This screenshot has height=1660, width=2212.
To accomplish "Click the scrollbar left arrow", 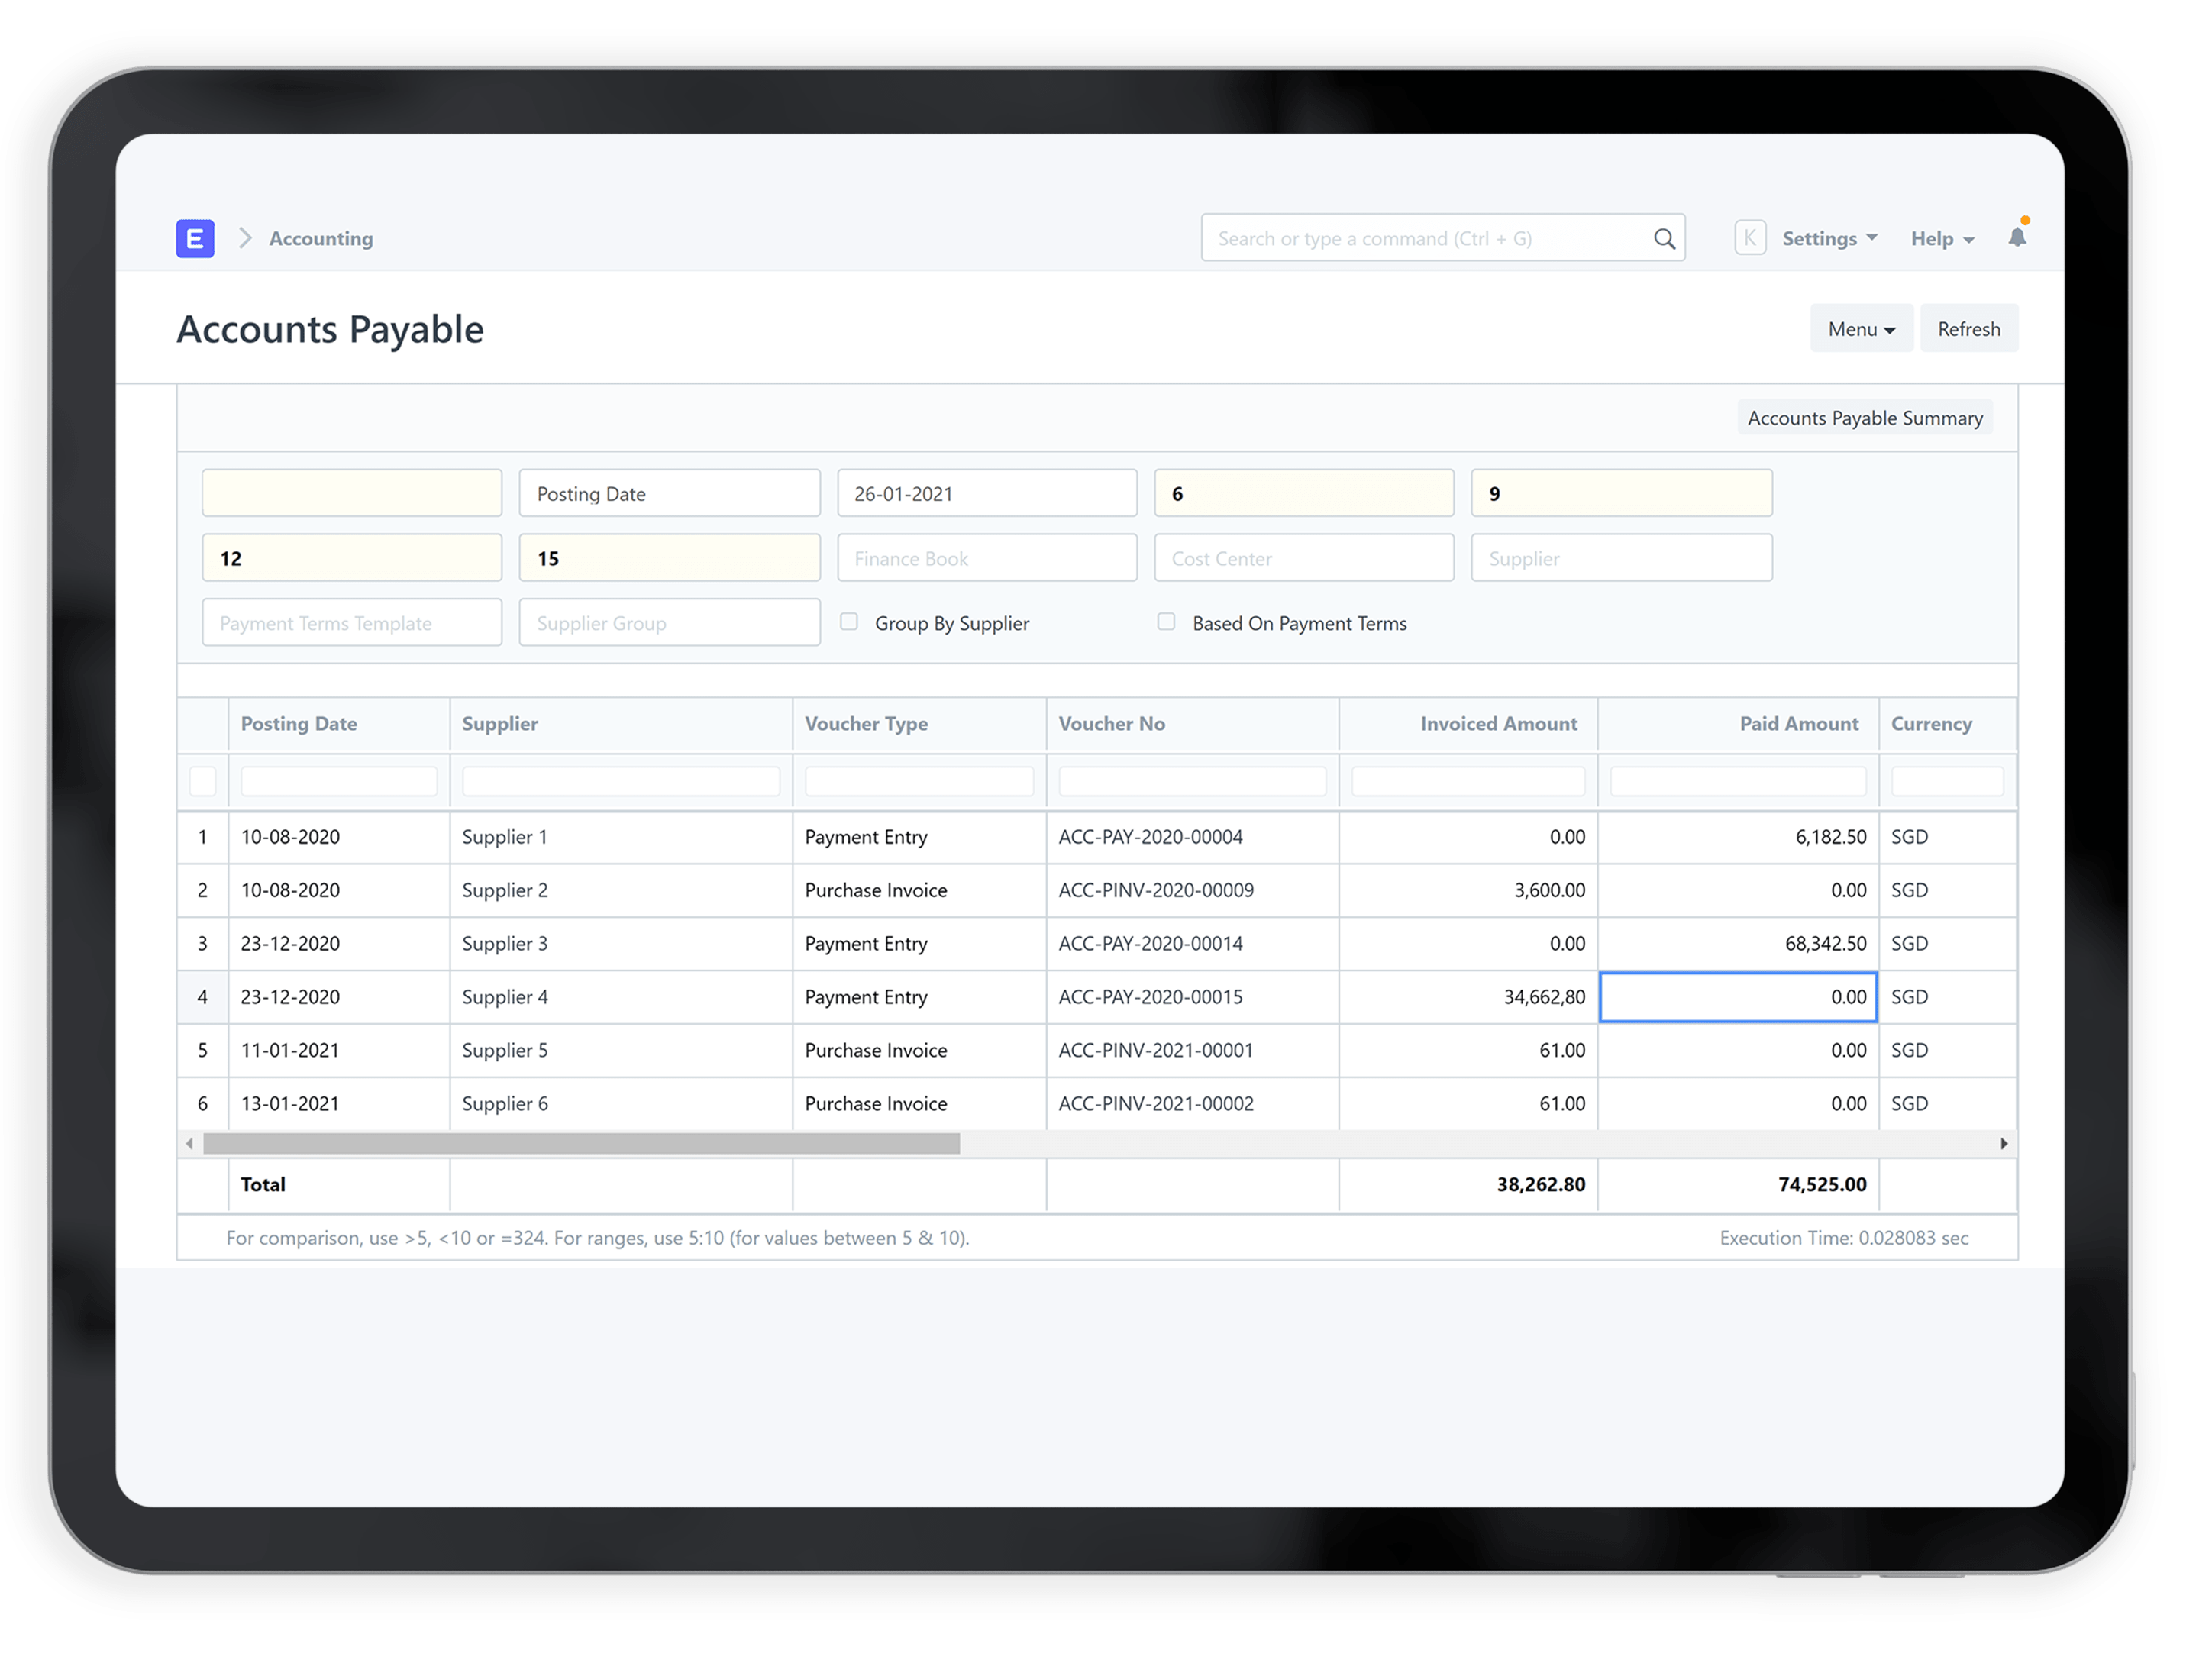I will tap(189, 1143).
